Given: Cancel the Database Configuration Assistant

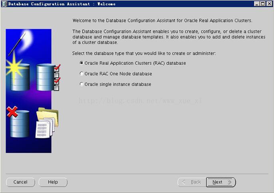Looking at the screenshot, I should [20, 182].
